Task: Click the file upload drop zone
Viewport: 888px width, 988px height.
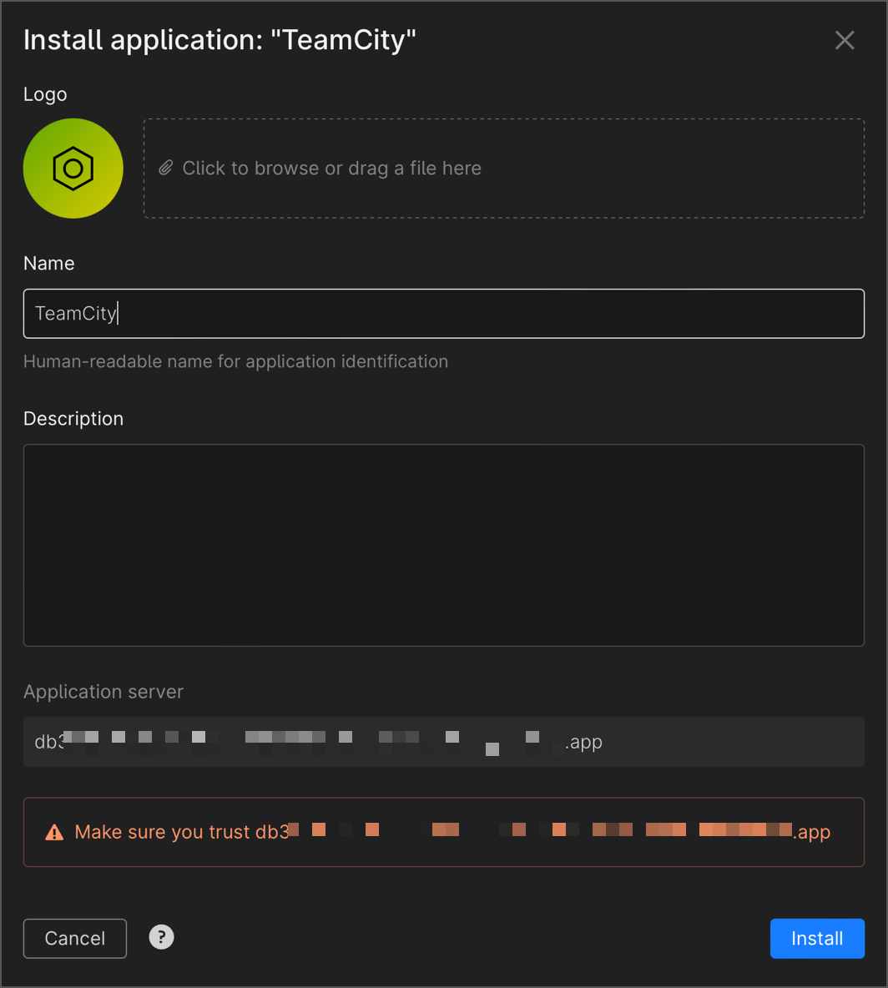Action: pos(504,168)
